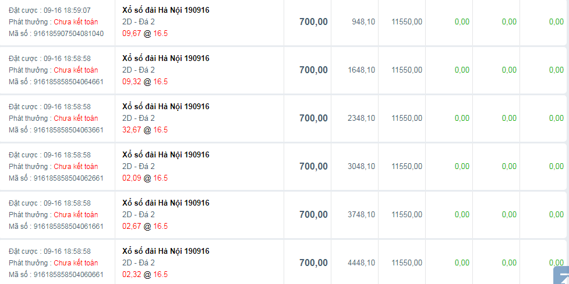Click the balance amount 4448,10
The width and height of the screenshot is (569, 284).
click(x=361, y=263)
